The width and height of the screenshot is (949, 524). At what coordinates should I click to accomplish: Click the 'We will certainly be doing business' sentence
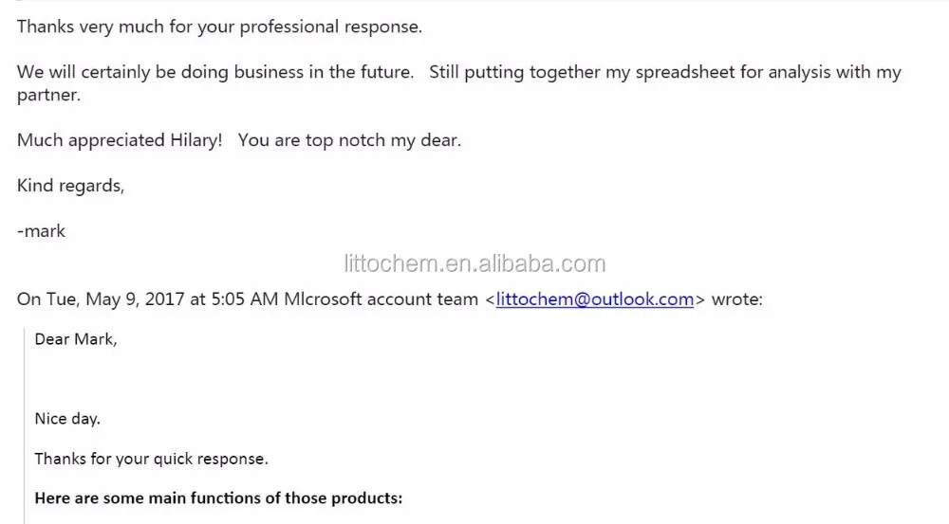[x=214, y=73]
